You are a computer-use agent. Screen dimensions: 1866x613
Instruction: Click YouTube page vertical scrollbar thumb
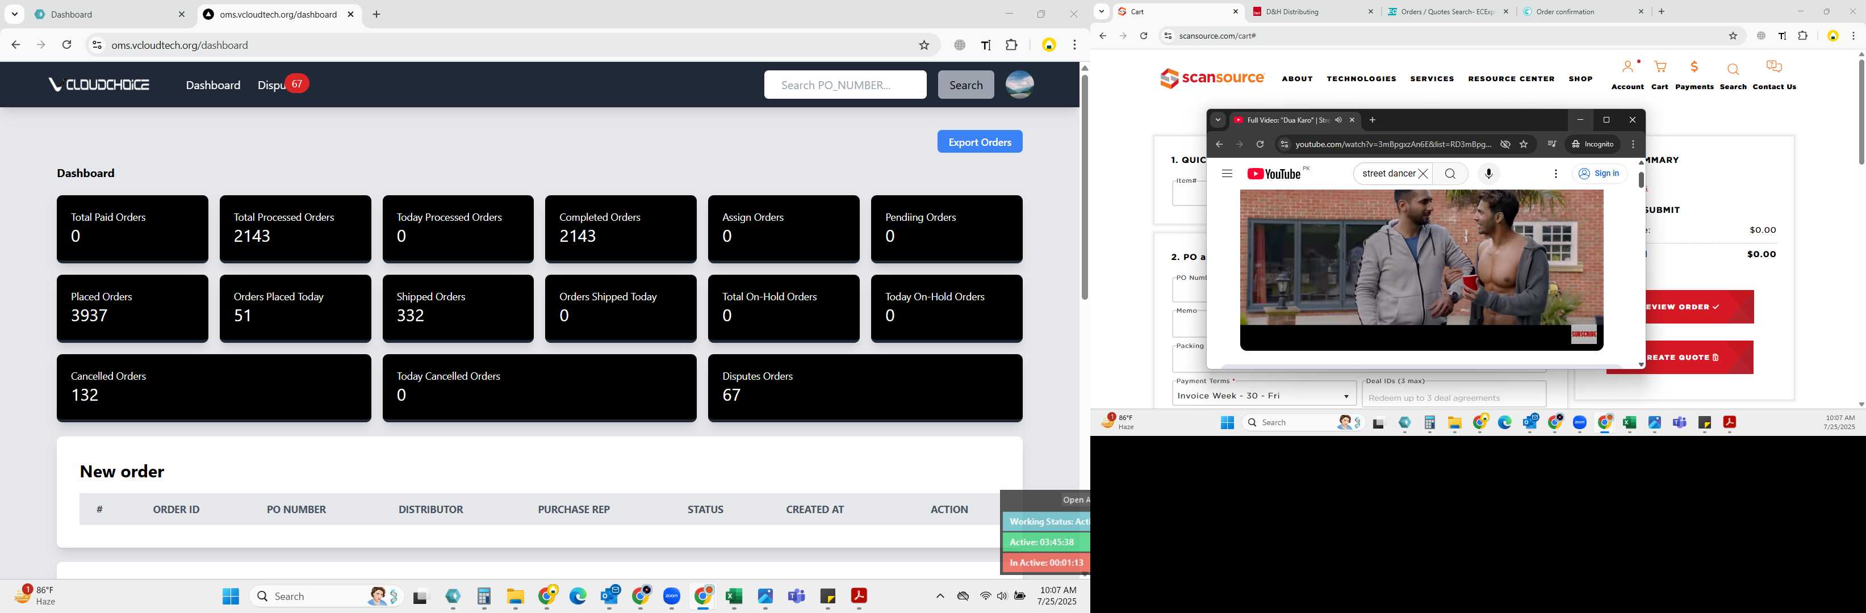coord(1641,179)
